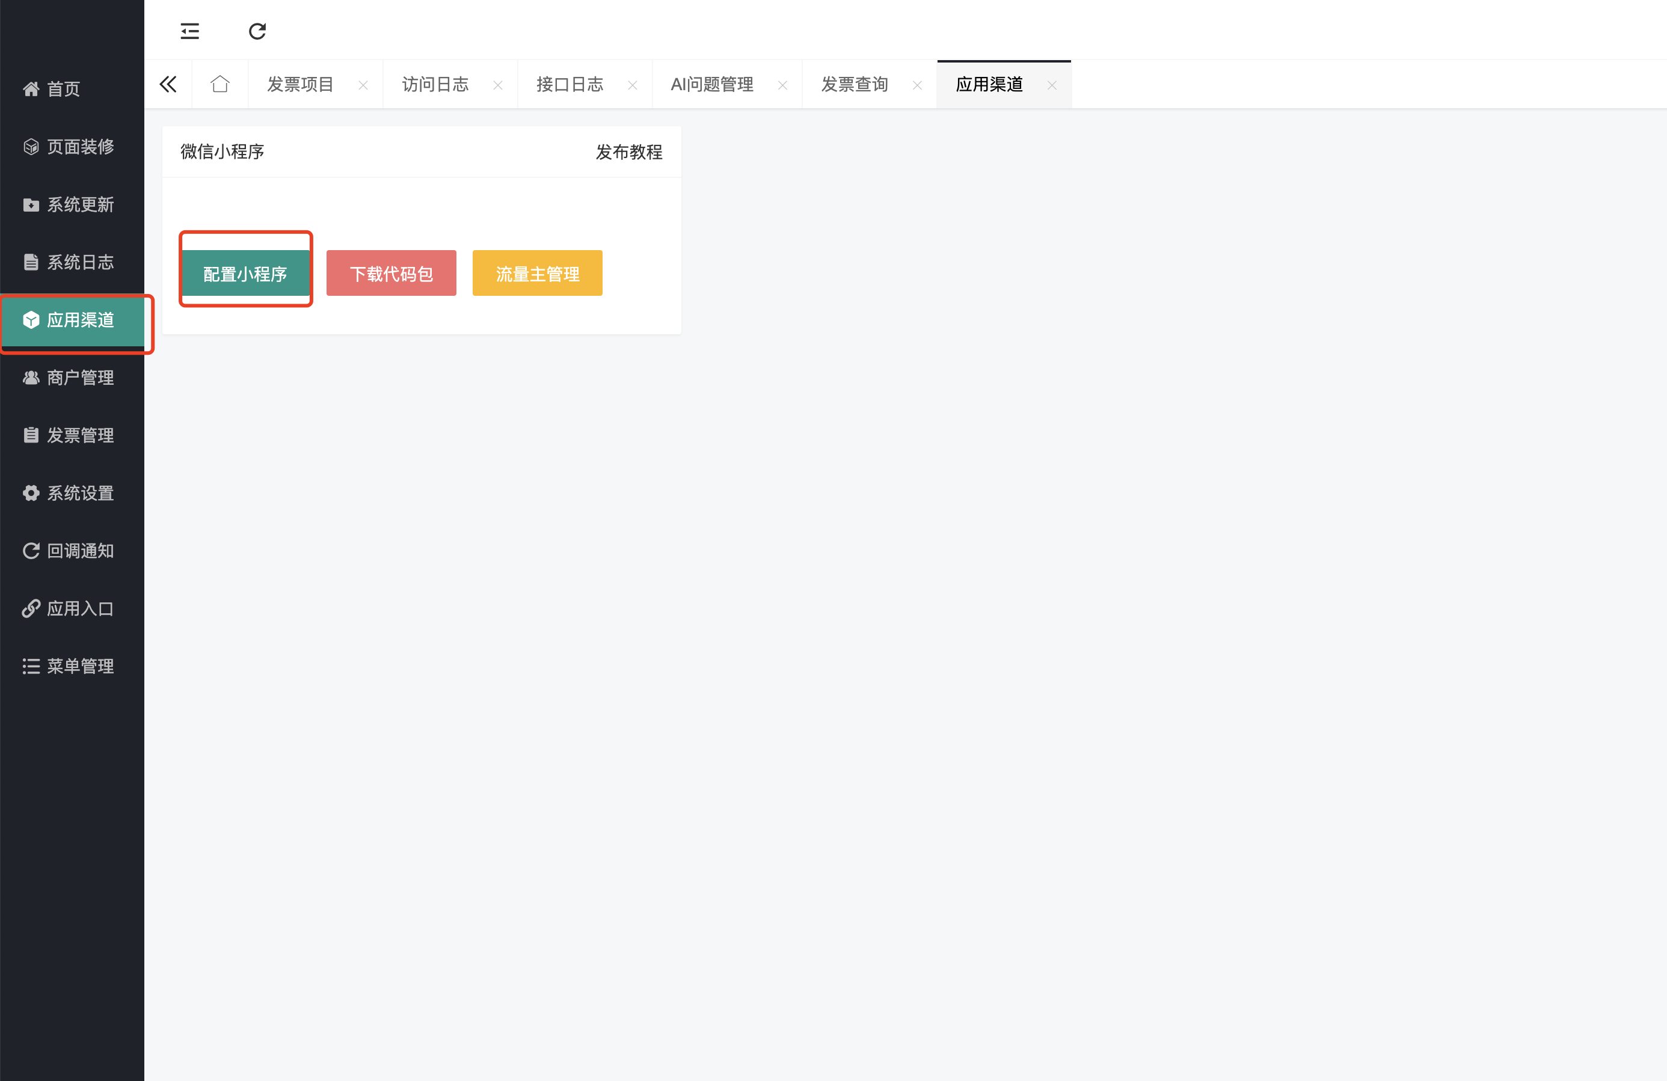This screenshot has width=1667, height=1081.
Task: Open 页面装修 in the sidebar
Action: (79, 147)
